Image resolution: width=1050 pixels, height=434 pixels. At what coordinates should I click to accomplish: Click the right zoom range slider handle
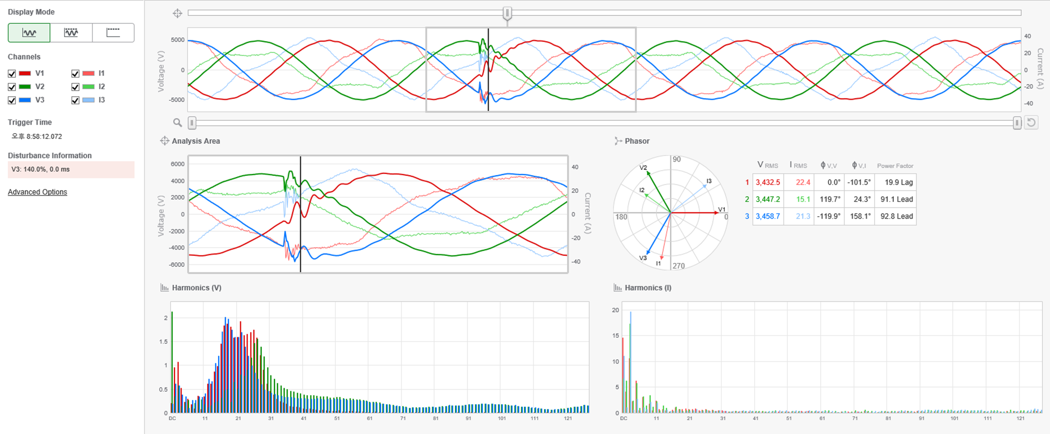tap(1017, 123)
